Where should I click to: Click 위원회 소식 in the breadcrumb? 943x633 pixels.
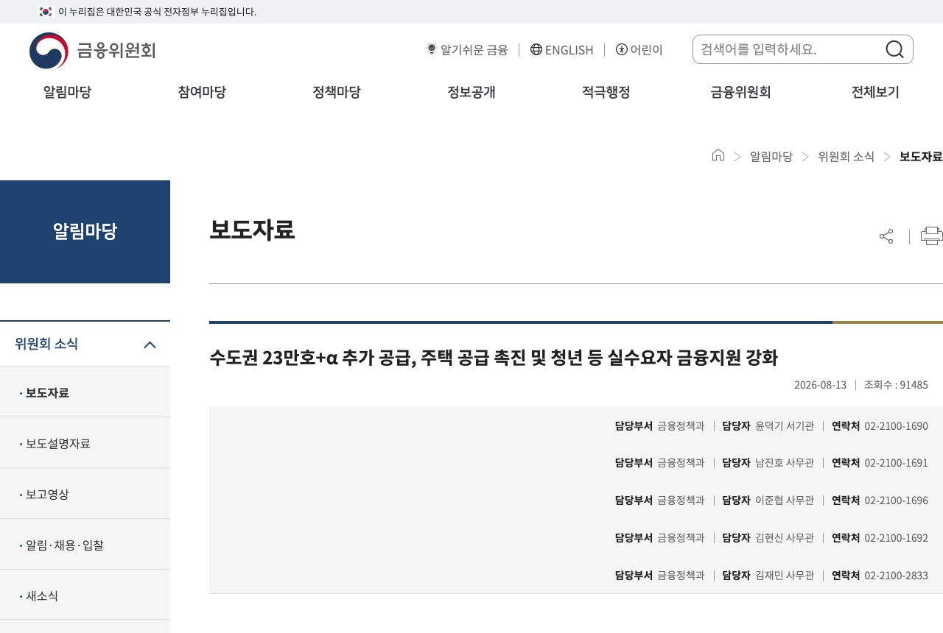pyautogui.click(x=846, y=156)
